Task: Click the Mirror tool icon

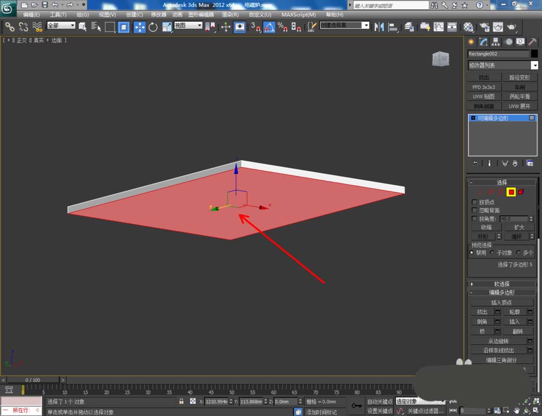Action: [379, 27]
